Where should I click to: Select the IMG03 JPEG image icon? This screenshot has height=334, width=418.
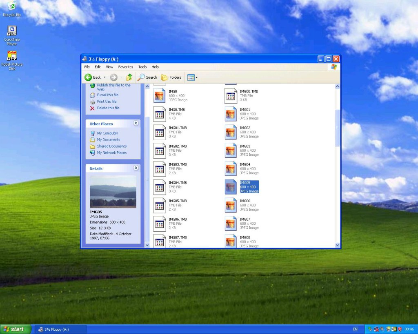(x=231, y=150)
